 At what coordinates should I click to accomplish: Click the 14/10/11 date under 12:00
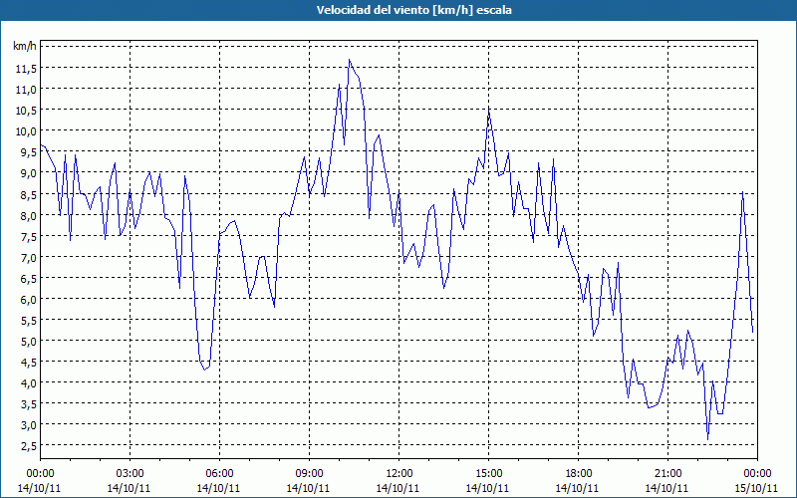398,488
